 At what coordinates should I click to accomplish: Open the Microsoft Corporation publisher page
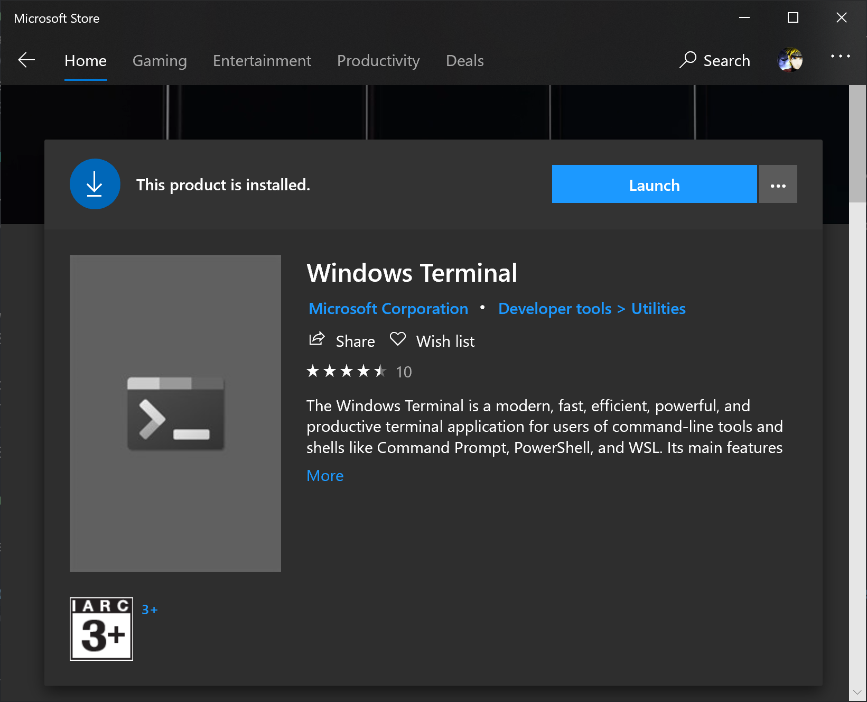pyautogui.click(x=388, y=308)
